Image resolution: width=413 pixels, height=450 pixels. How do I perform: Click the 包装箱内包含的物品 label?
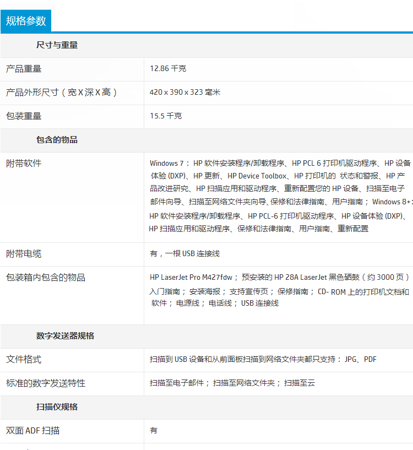[46, 278]
